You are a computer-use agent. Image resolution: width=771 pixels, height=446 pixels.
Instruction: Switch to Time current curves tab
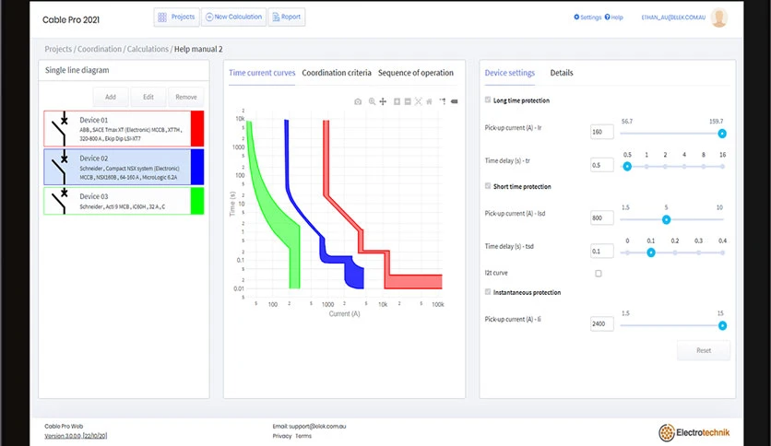(x=262, y=73)
